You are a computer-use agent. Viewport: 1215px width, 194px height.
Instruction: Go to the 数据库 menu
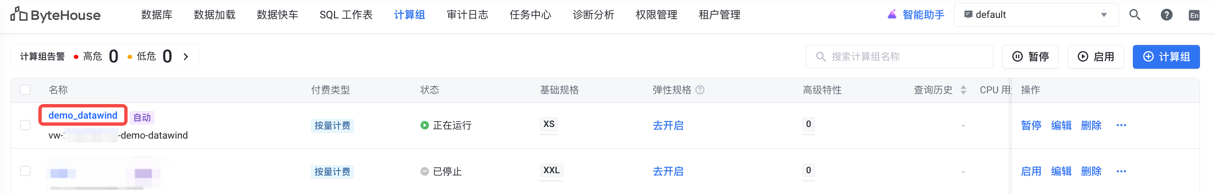(x=157, y=15)
